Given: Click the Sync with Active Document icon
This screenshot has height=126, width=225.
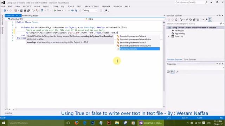Looking at the screenshot, I should [x=187, y=20].
